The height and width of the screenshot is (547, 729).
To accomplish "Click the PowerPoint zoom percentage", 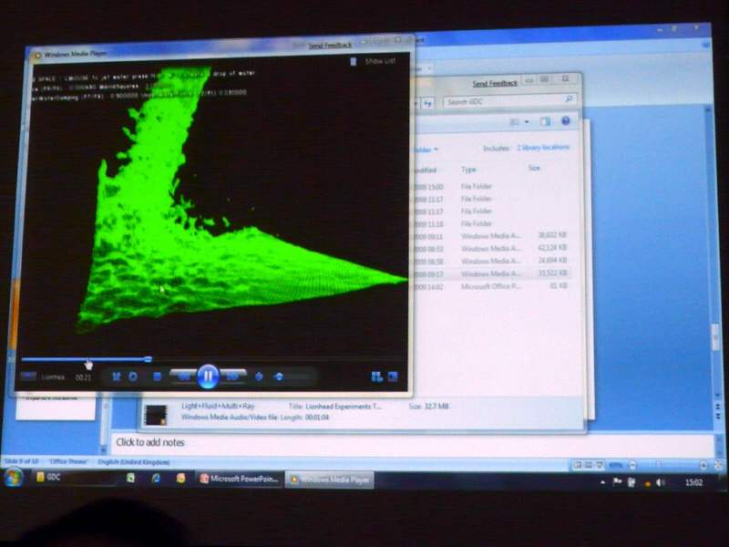I will coord(616,465).
